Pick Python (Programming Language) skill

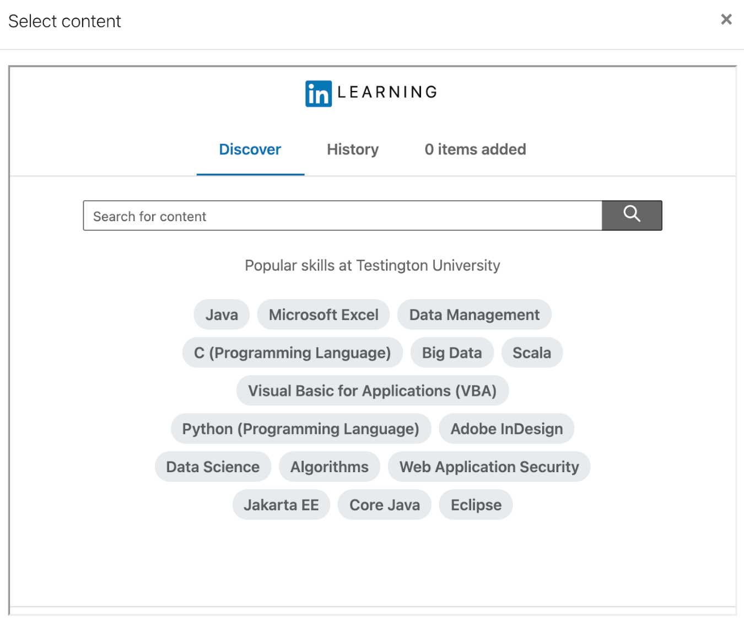(x=301, y=429)
